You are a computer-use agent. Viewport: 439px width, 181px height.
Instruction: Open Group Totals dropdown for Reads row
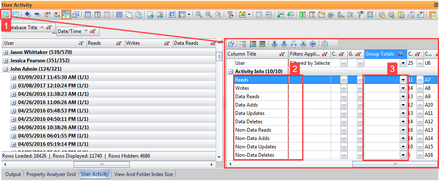coord(403,80)
